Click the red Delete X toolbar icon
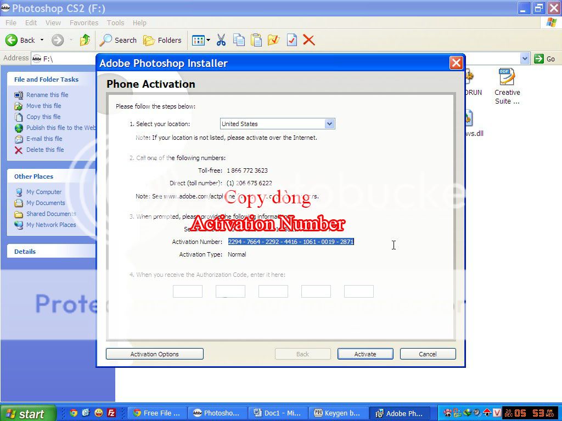This screenshot has height=421, width=562. [308, 40]
